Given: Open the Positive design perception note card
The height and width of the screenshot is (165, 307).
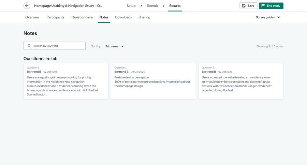Looking at the screenshot, I should pos(153,81).
